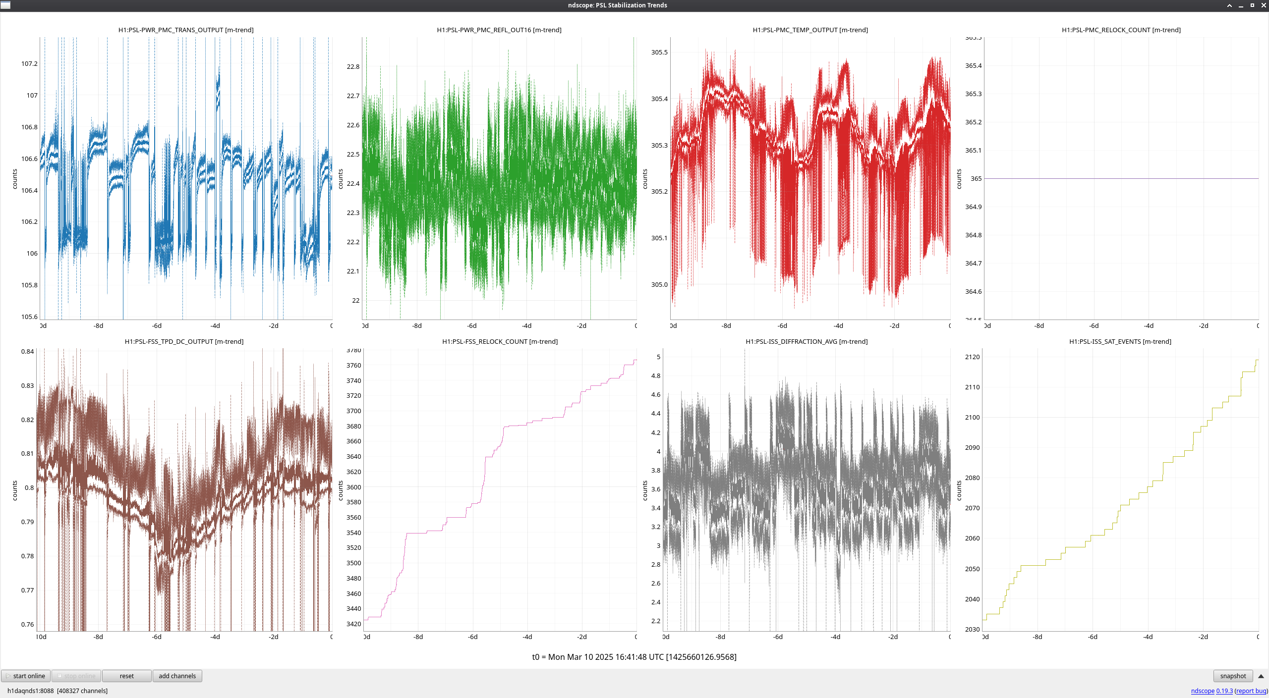Image resolution: width=1269 pixels, height=698 pixels.
Task: Select the H1:PSL-FSS_TPD_DC_OUTPUT plot title
Action: [x=184, y=341]
